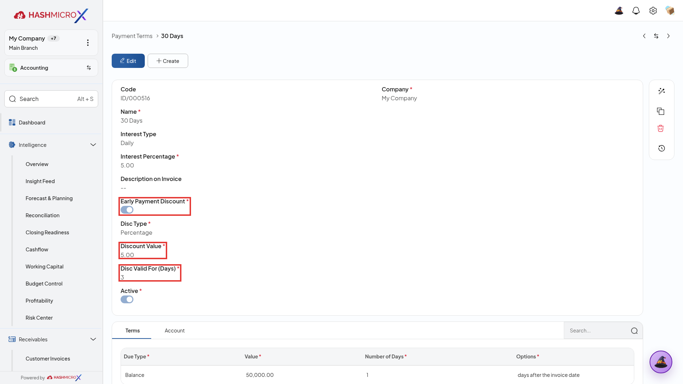Duplicate this payment term record

661,111
